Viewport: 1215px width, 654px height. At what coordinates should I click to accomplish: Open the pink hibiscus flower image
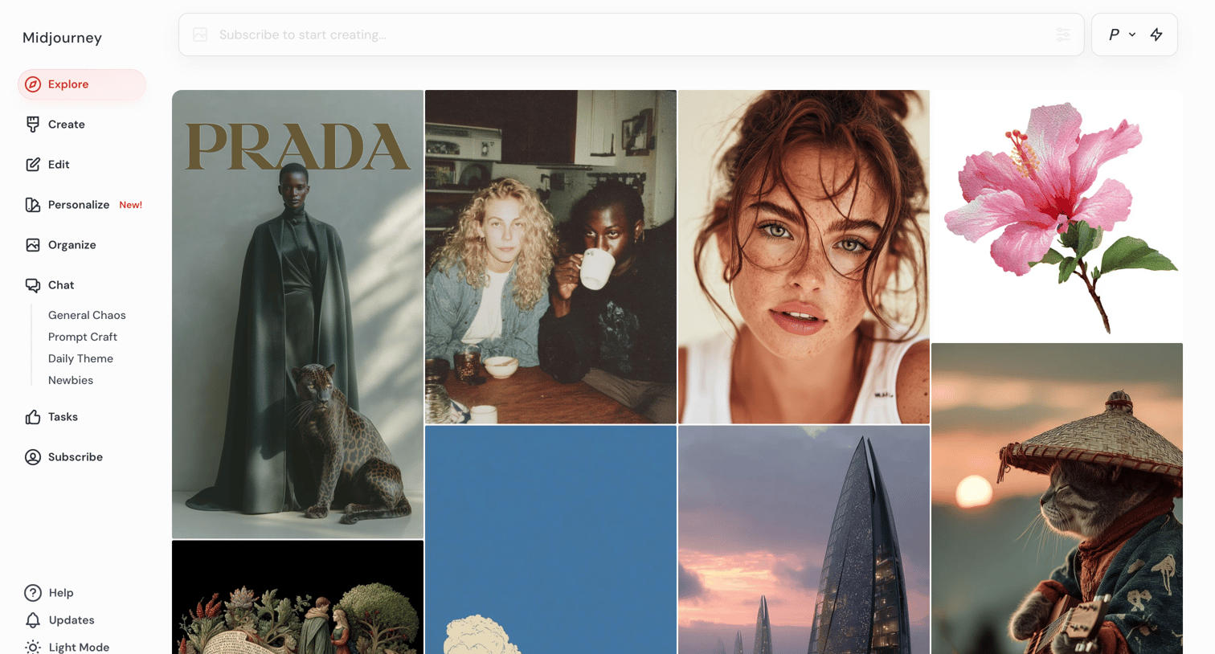coord(1057,215)
